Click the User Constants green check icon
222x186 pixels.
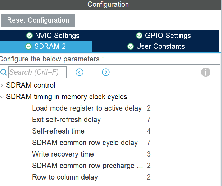tap(131, 46)
